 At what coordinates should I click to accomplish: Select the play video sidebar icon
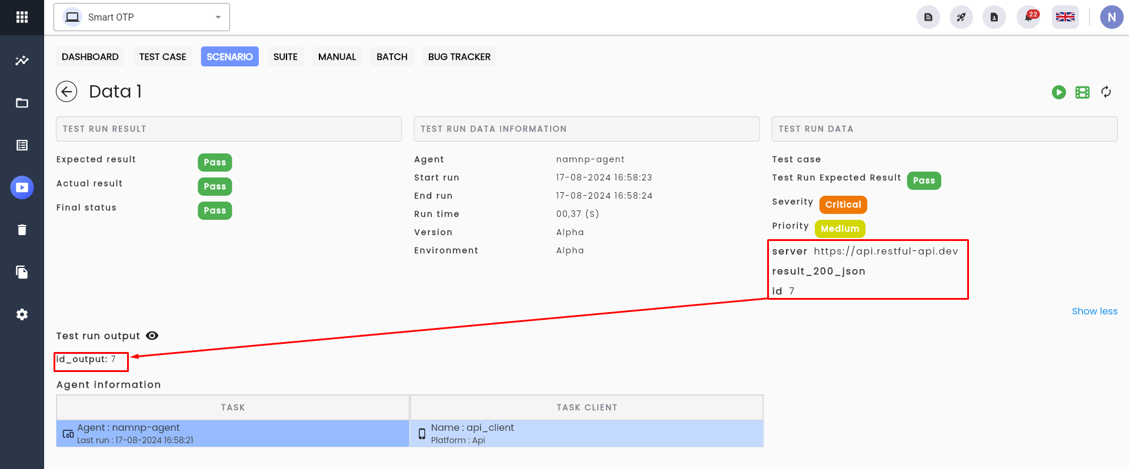pyautogui.click(x=22, y=187)
